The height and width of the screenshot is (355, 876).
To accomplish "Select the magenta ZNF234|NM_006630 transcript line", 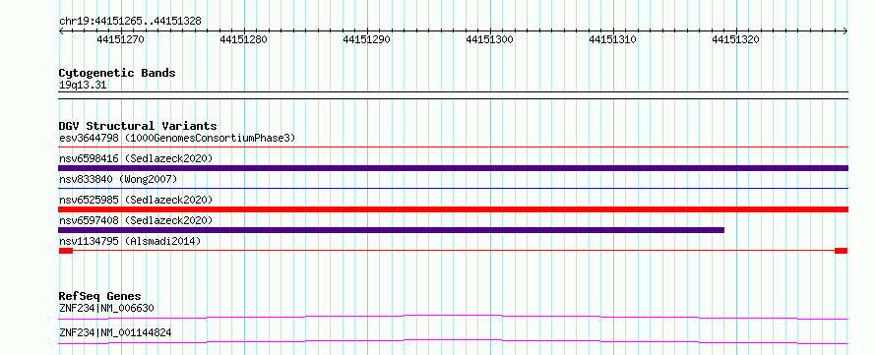I will 453,317.
